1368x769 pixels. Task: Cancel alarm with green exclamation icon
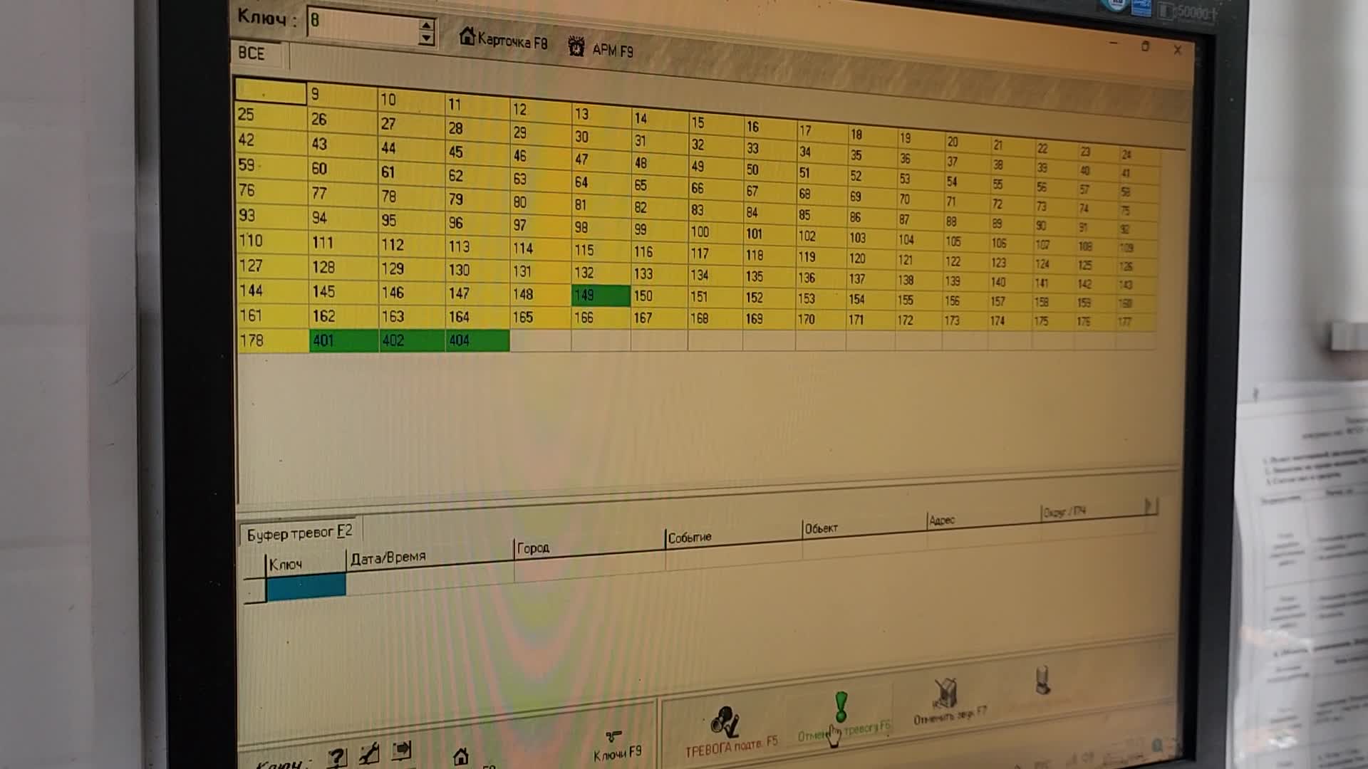841,707
